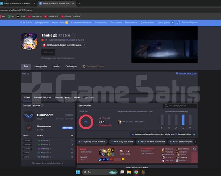The width and height of the screenshot is (221, 176).
Task: Click the champion portrait in the match row
Action: (x=102, y=152)
